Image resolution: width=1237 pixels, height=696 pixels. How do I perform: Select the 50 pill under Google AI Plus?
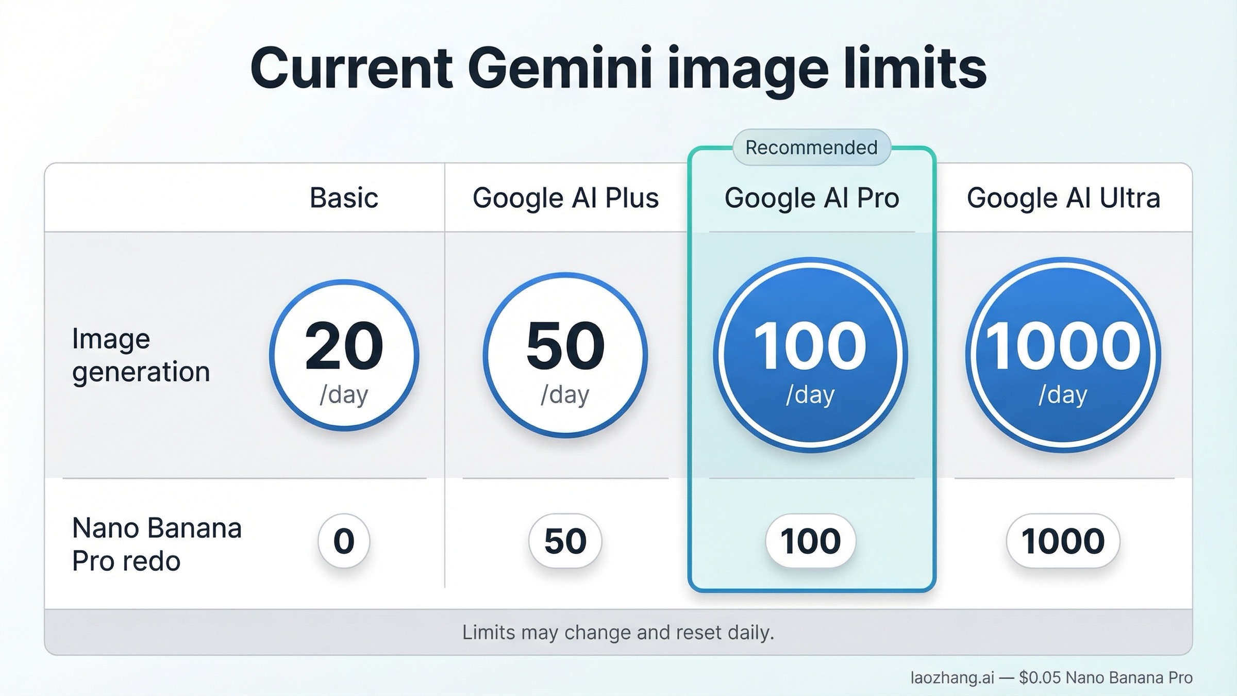564,541
